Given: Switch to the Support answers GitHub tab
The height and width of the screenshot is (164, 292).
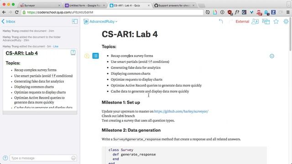Looking at the screenshot, I should [x=174, y=5].
